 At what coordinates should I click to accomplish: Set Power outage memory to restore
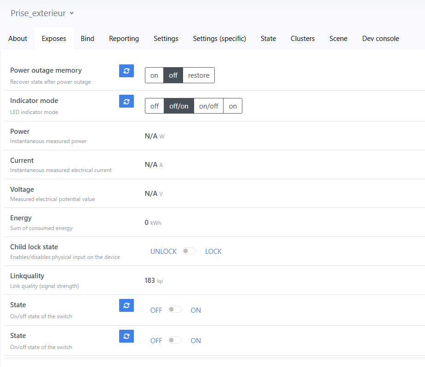[x=199, y=75]
